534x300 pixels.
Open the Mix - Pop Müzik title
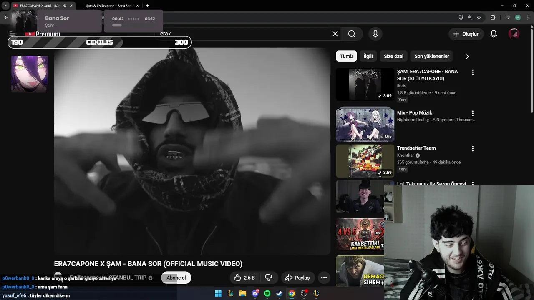[415, 112]
